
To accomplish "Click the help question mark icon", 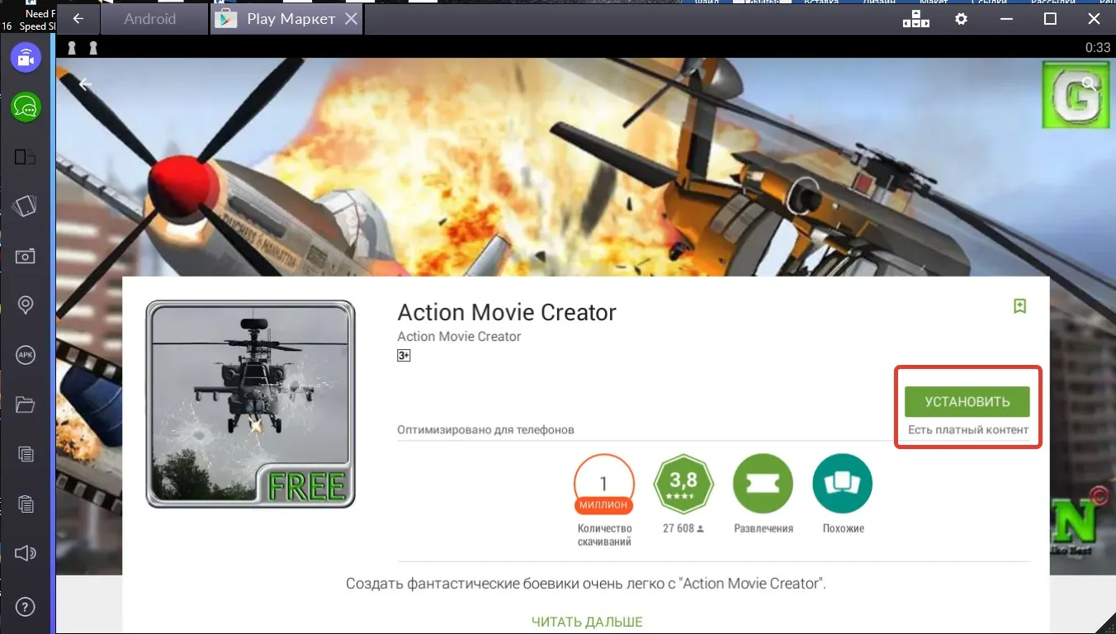I will tap(26, 607).
